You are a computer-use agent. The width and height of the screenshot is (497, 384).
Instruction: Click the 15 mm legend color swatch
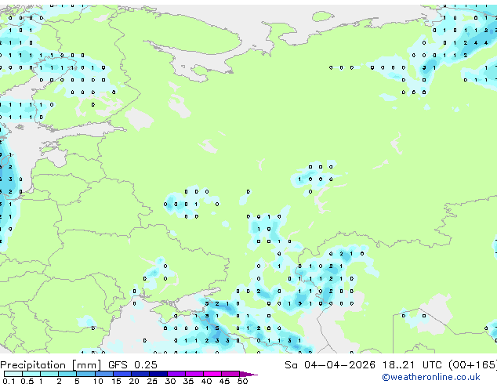(x=122, y=374)
